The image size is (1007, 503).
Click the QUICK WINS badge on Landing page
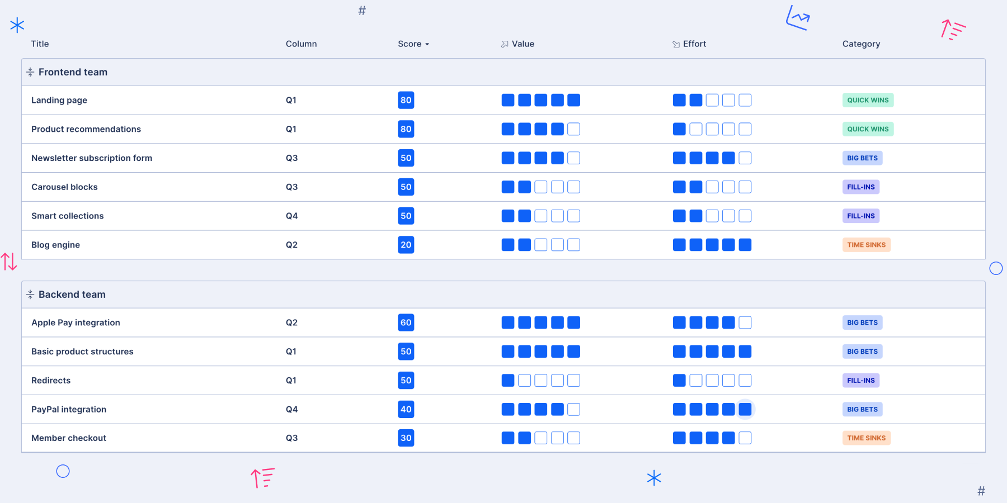tap(868, 100)
